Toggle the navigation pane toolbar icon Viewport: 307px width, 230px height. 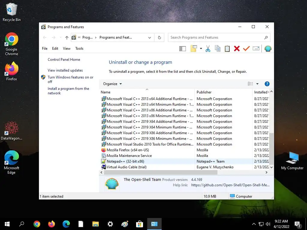coord(183,49)
